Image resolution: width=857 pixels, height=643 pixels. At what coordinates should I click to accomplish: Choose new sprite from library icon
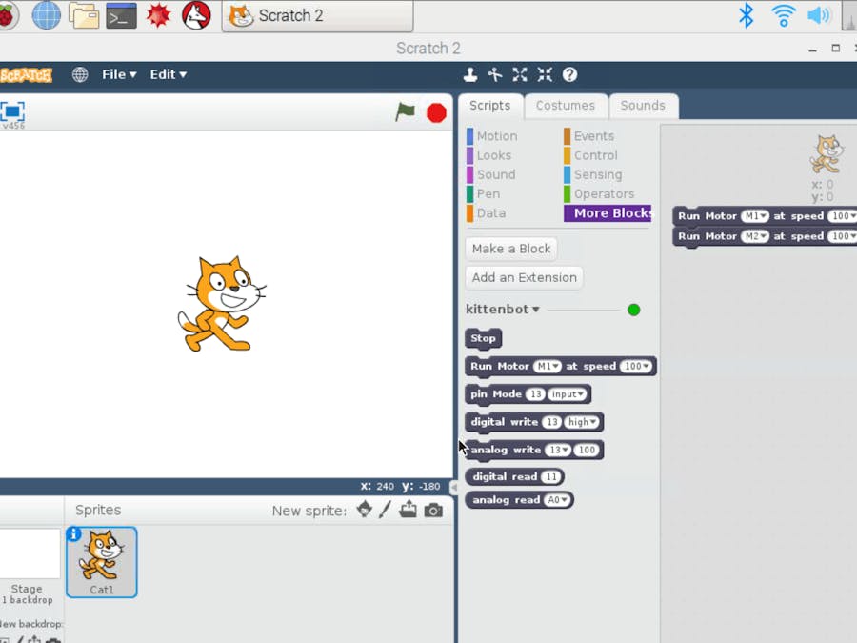(364, 511)
